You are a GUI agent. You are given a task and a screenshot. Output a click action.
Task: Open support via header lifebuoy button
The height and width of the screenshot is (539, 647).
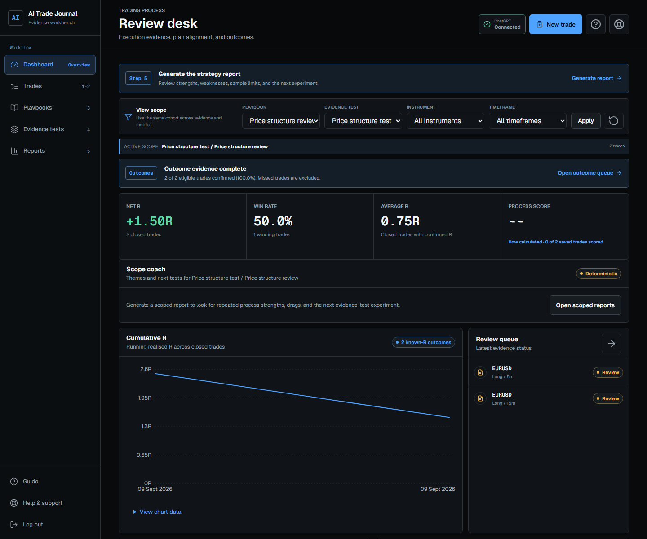[619, 24]
